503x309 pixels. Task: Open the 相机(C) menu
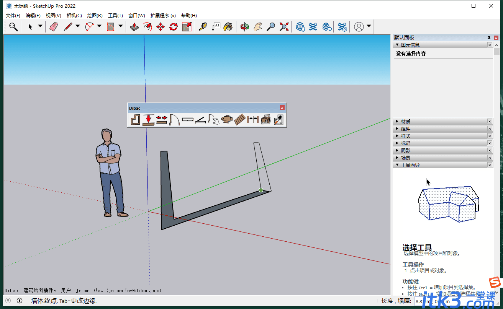(x=74, y=16)
